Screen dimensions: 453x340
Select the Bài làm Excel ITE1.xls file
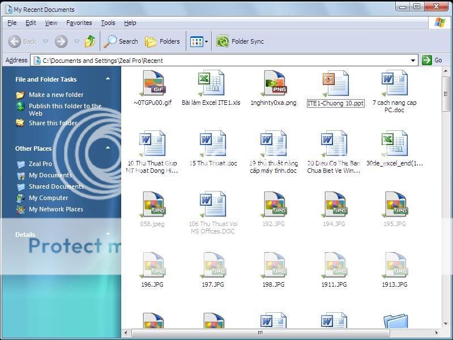(211, 84)
